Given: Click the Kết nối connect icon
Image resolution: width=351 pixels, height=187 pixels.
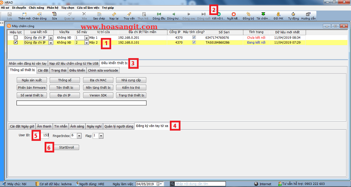Looking at the screenshot, I should coord(219,14).
